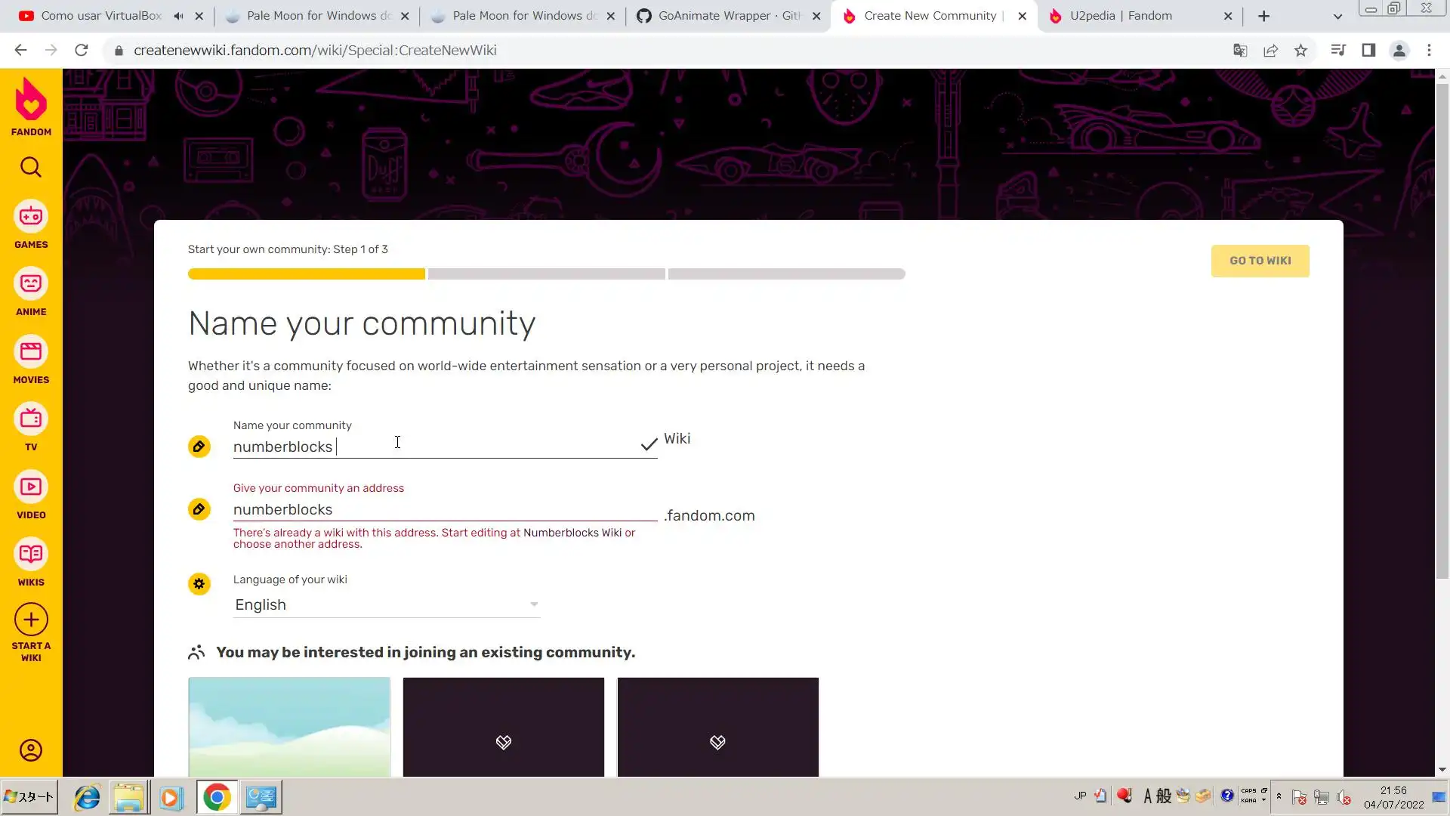Image resolution: width=1450 pixels, height=816 pixels.
Task: Toggle the browser side panel
Action: [x=1368, y=51]
